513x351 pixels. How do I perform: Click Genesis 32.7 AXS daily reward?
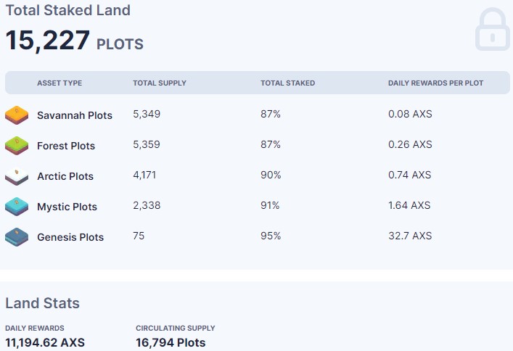410,236
